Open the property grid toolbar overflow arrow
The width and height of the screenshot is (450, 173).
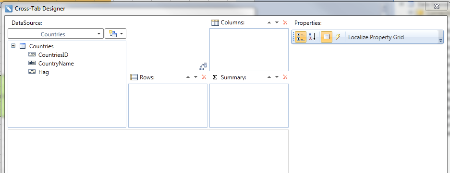click(440, 41)
